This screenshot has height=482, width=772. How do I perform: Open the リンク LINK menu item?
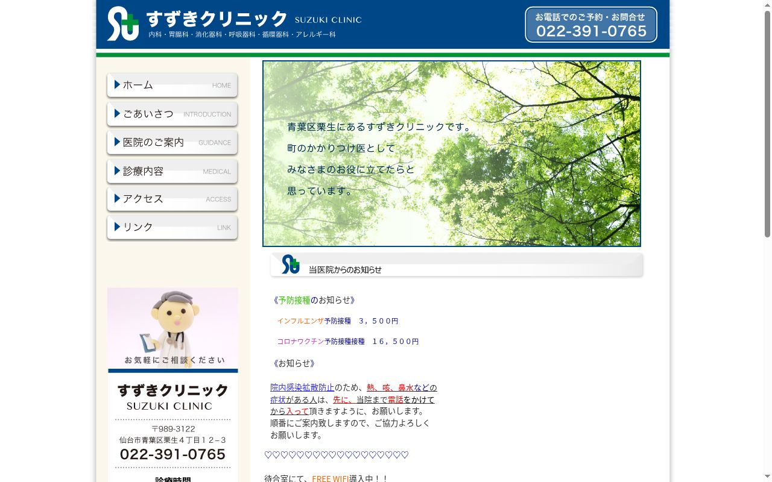(x=172, y=227)
